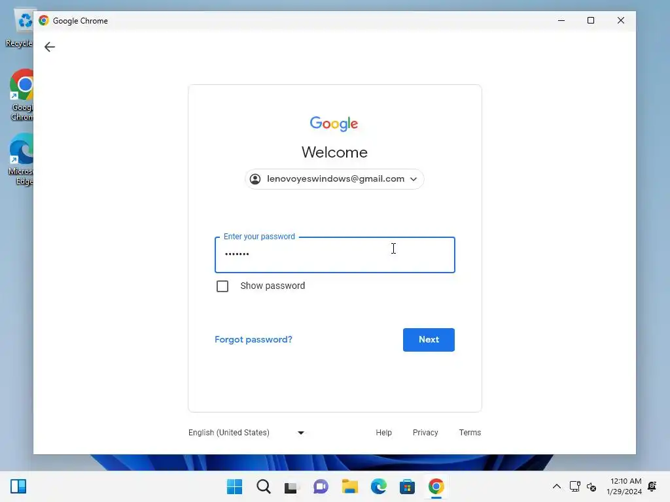Click the account avatar icon beside the email
The height and width of the screenshot is (502, 670).
pyautogui.click(x=255, y=179)
